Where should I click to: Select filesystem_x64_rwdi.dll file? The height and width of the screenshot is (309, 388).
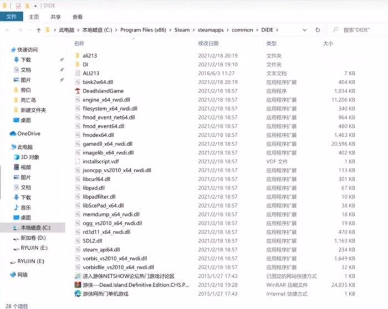coord(110,109)
